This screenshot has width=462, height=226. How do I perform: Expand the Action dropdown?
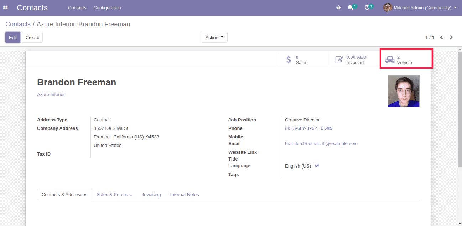[215, 37]
